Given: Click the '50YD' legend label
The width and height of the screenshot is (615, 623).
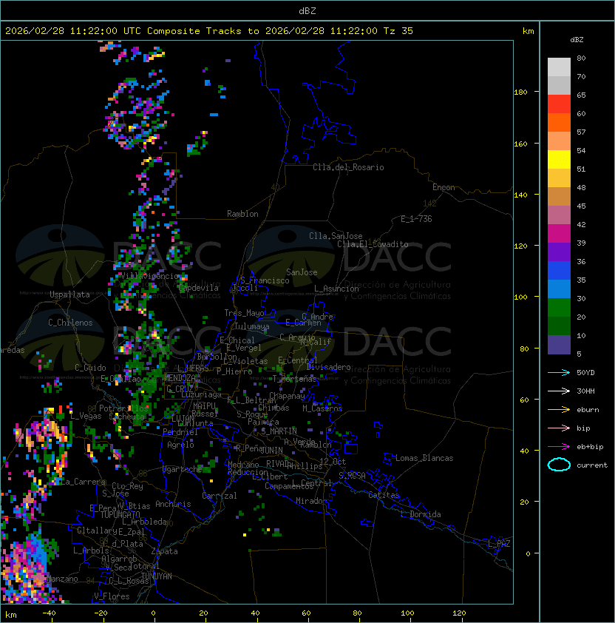Looking at the screenshot, I should point(585,373).
